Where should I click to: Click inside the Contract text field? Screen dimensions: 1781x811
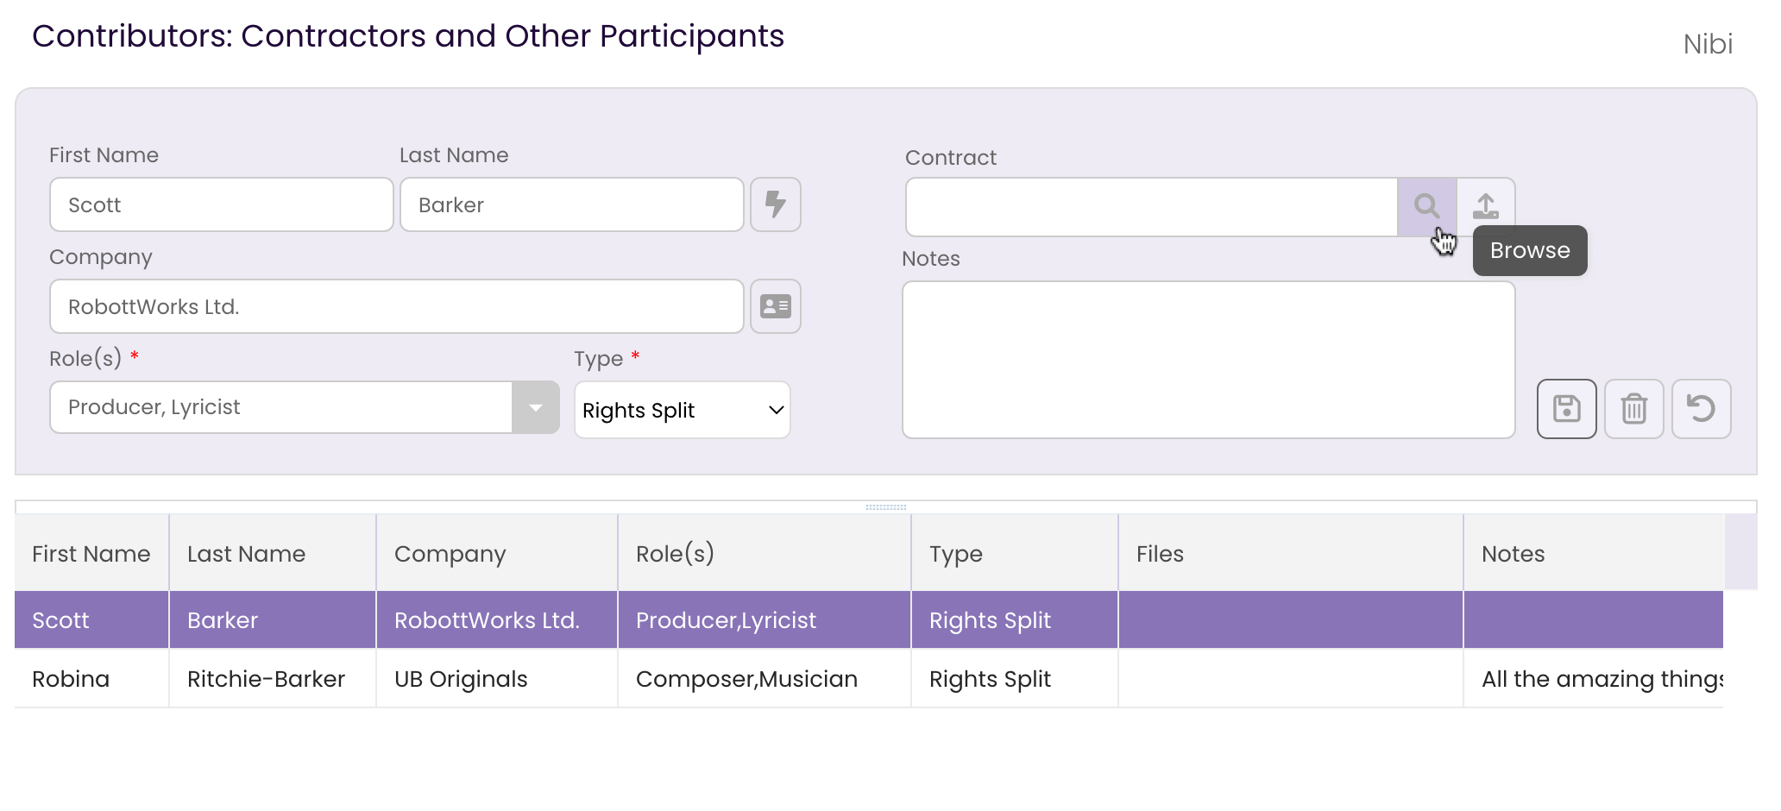[x=1151, y=207]
